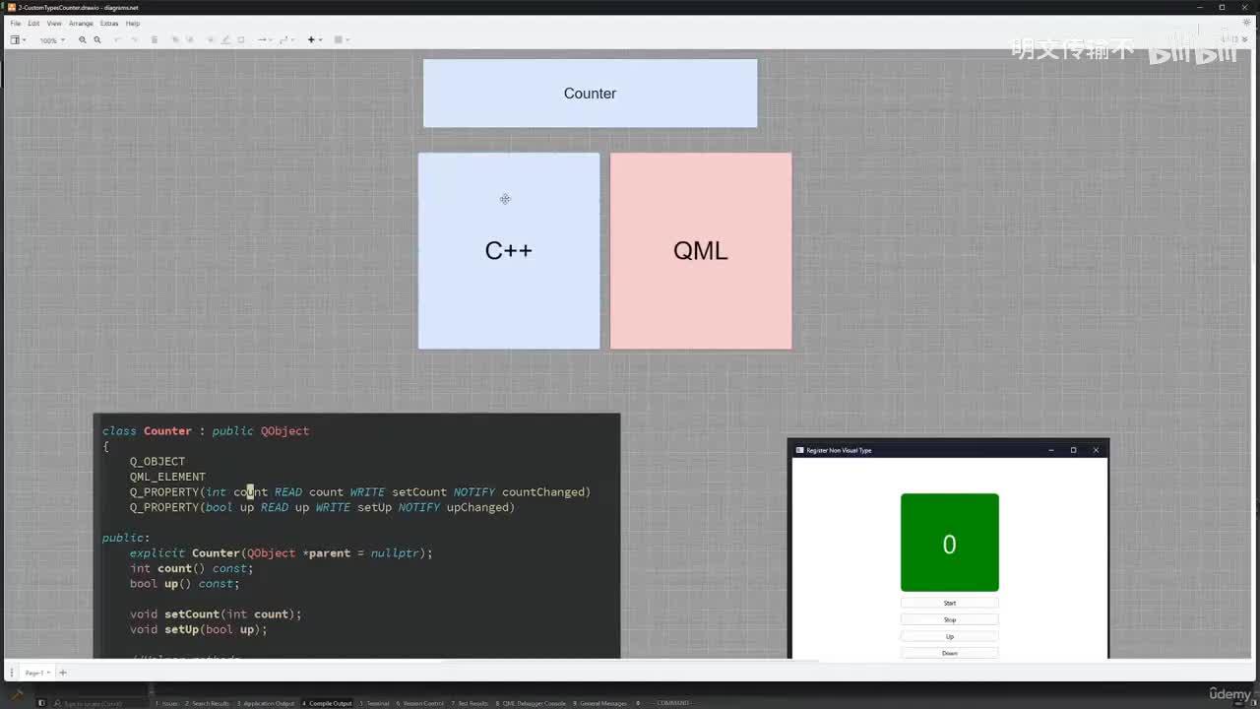Screen dimensions: 1260x709
Task: Zoom out of the diagram
Action: click(x=96, y=40)
